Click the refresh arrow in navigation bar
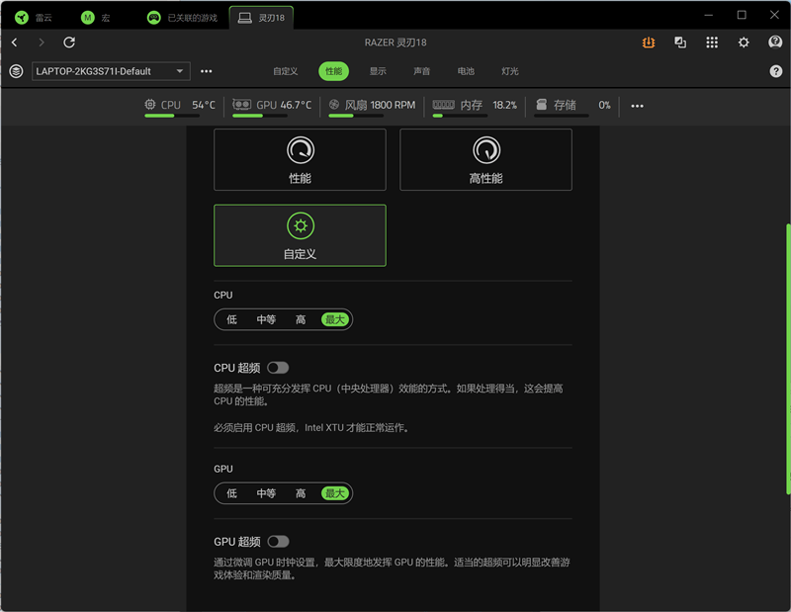This screenshot has width=791, height=612. point(68,43)
